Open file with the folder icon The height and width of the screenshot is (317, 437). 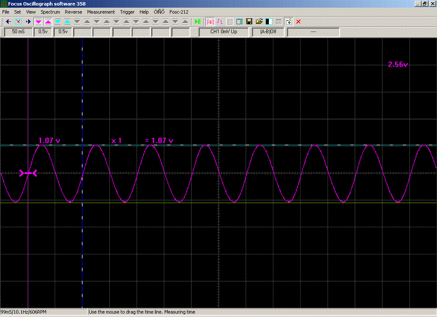point(259,21)
